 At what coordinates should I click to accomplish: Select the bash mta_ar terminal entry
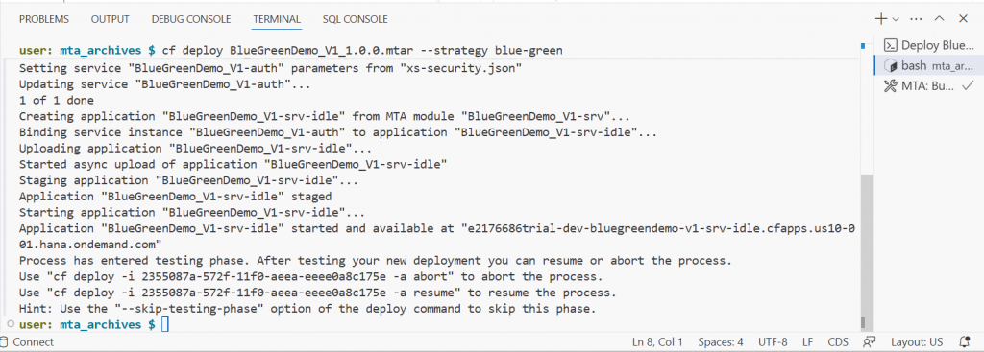click(x=929, y=65)
